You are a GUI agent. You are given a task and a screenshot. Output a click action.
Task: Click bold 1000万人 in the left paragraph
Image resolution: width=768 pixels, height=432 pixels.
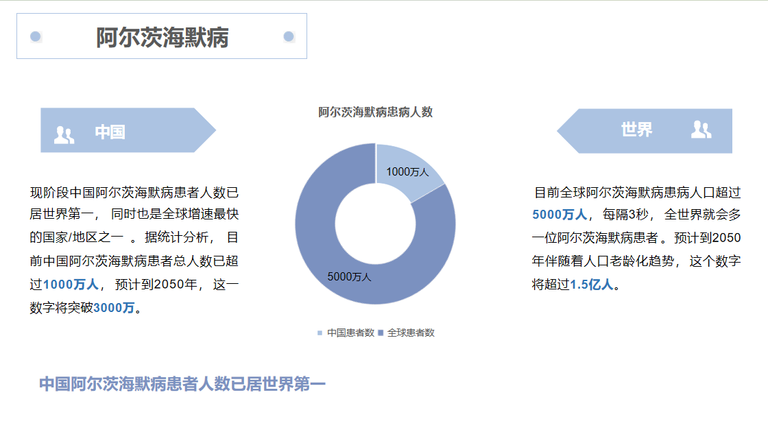click(71, 285)
